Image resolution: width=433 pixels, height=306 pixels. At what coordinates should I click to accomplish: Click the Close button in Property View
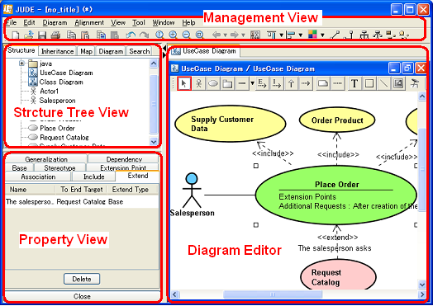click(x=83, y=296)
